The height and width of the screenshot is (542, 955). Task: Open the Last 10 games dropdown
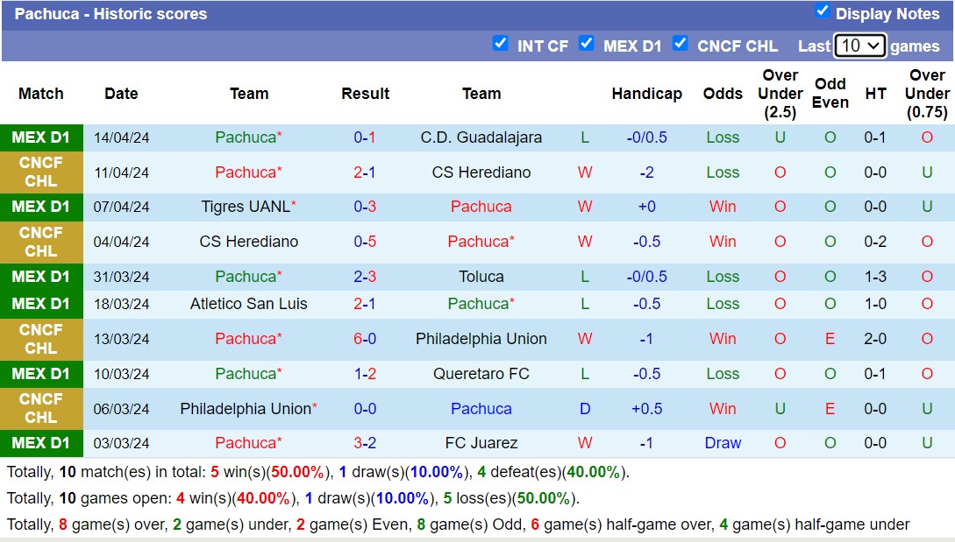tap(859, 46)
